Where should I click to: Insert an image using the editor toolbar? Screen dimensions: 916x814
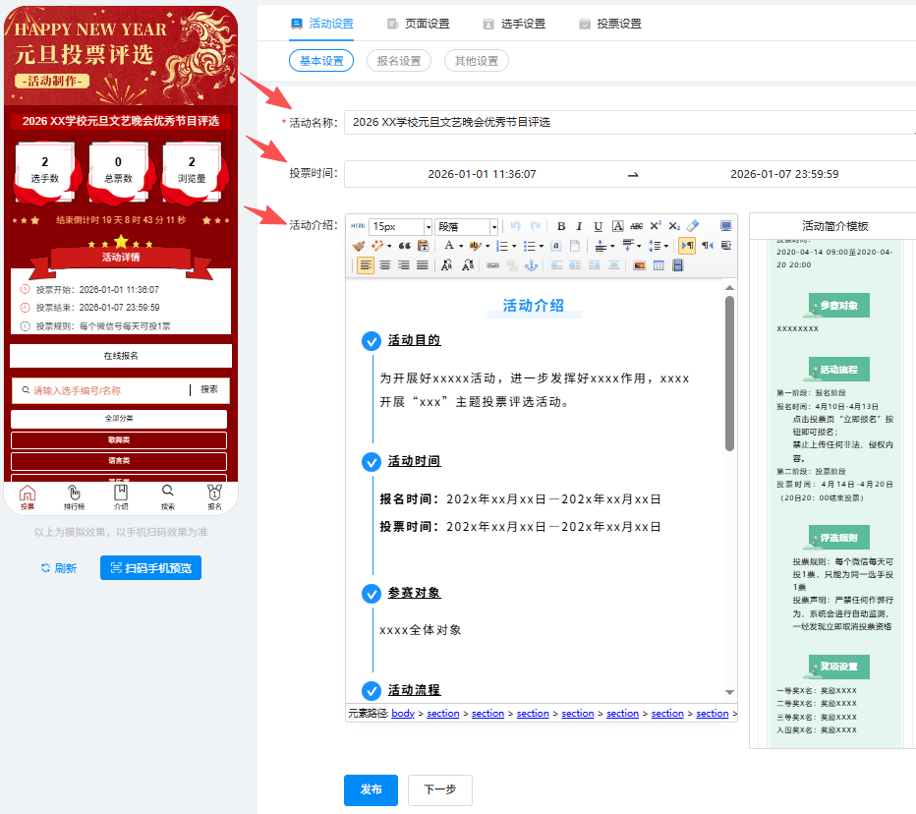(x=639, y=265)
